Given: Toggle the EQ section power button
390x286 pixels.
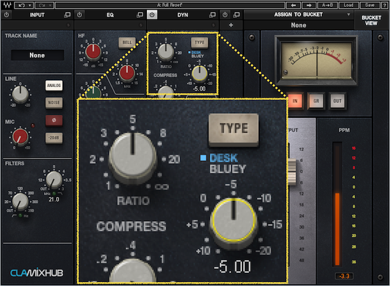Looking at the screenshot, I should click(79, 15).
